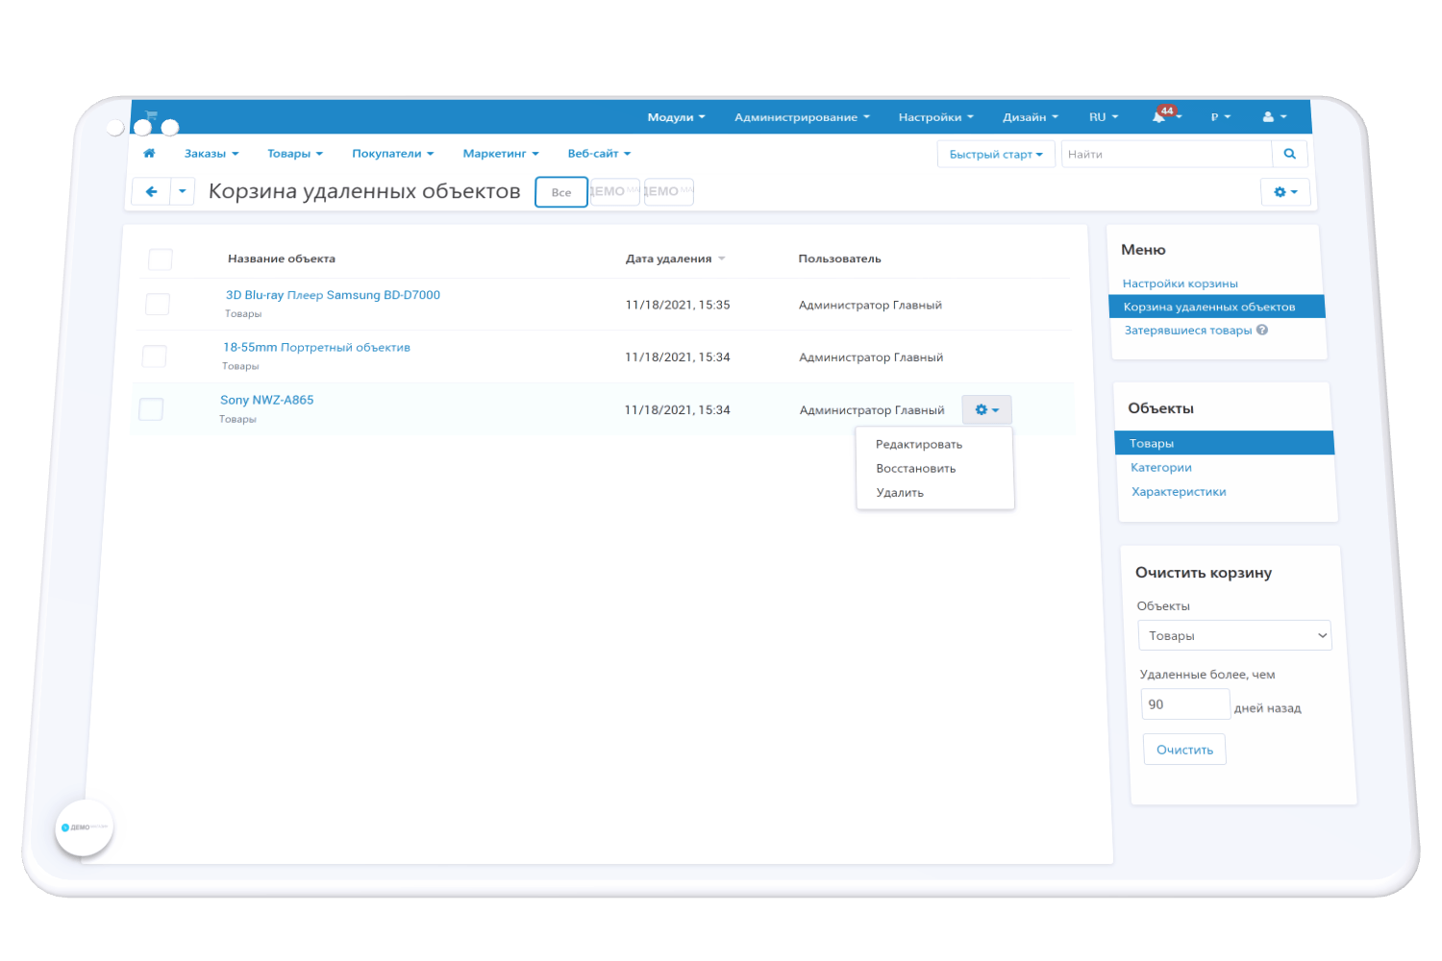Go back with the left arrow button
Image resolution: width=1442 pixels, height=961 pixels.
pos(151,191)
